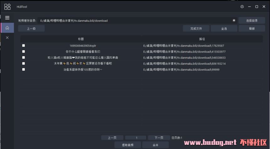The height and width of the screenshot is (149, 270).
Task: Close the HLBTool window
Action: (264, 7)
